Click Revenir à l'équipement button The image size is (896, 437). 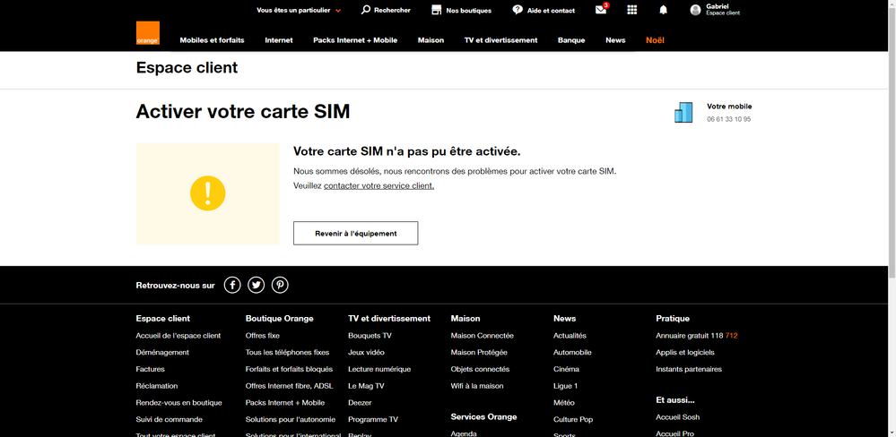(x=355, y=234)
